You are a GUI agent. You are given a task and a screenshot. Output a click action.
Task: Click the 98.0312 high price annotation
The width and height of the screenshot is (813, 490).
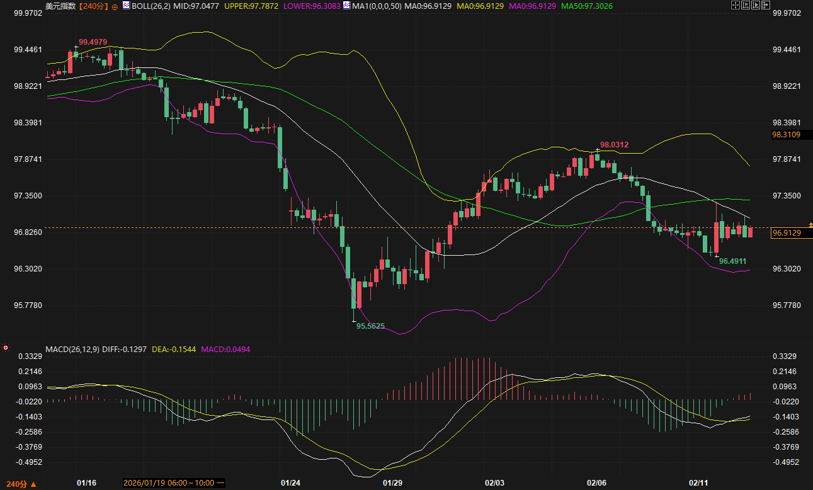[x=614, y=145]
